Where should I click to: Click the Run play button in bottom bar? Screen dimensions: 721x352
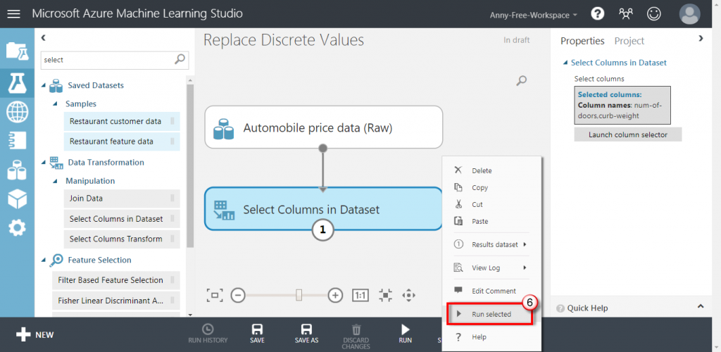tap(405, 333)
